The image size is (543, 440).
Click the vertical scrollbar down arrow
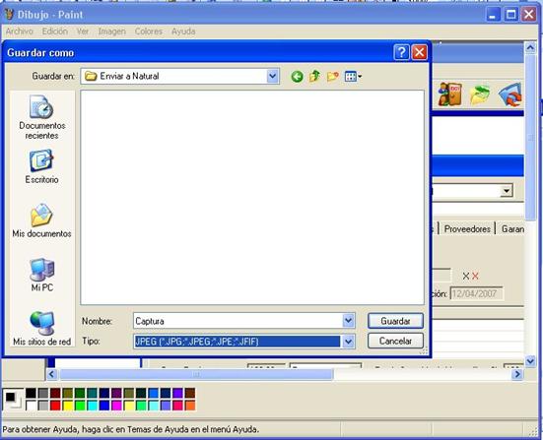coord(530,361)
